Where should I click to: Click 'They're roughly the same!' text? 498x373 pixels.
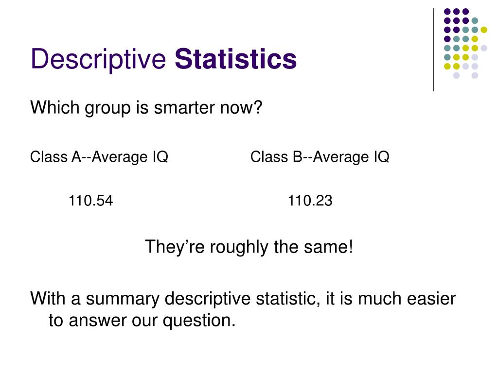[249, 247]
